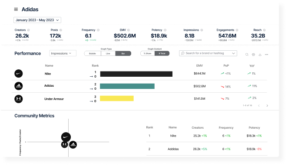
Task: Click the black Nike bar in chart
Action: [x=136, y=74]
